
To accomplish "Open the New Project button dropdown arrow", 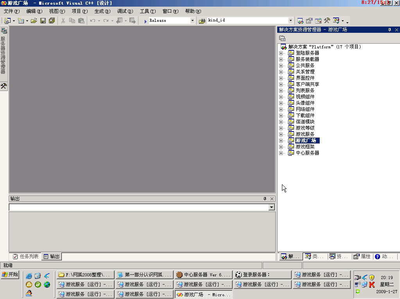I will coord(14,21).
